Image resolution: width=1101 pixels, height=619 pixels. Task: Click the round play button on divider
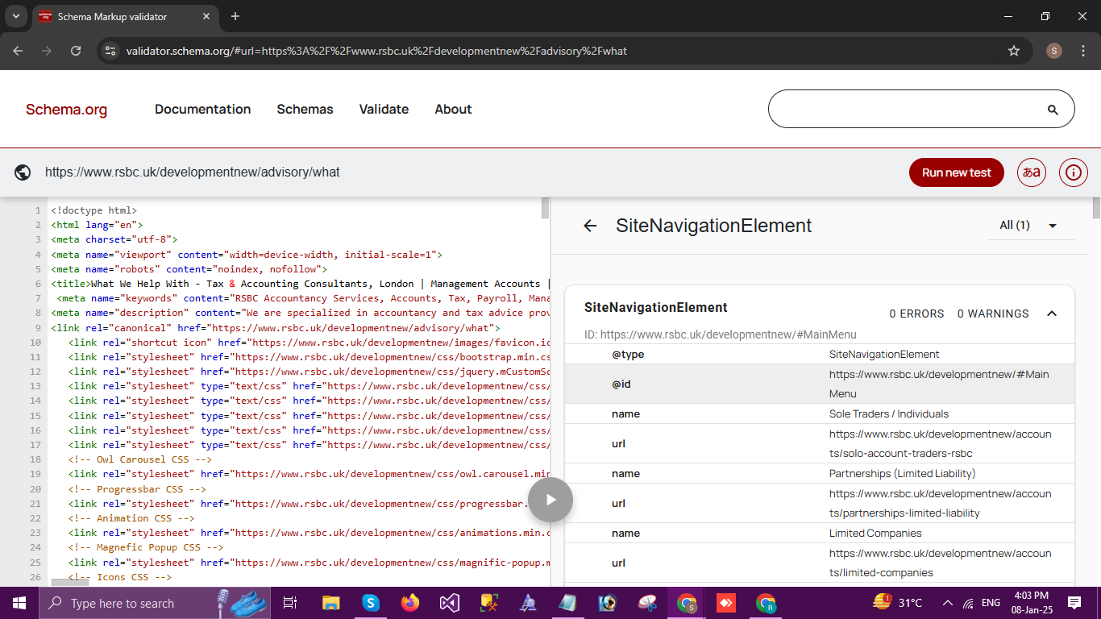coord(550,500)
